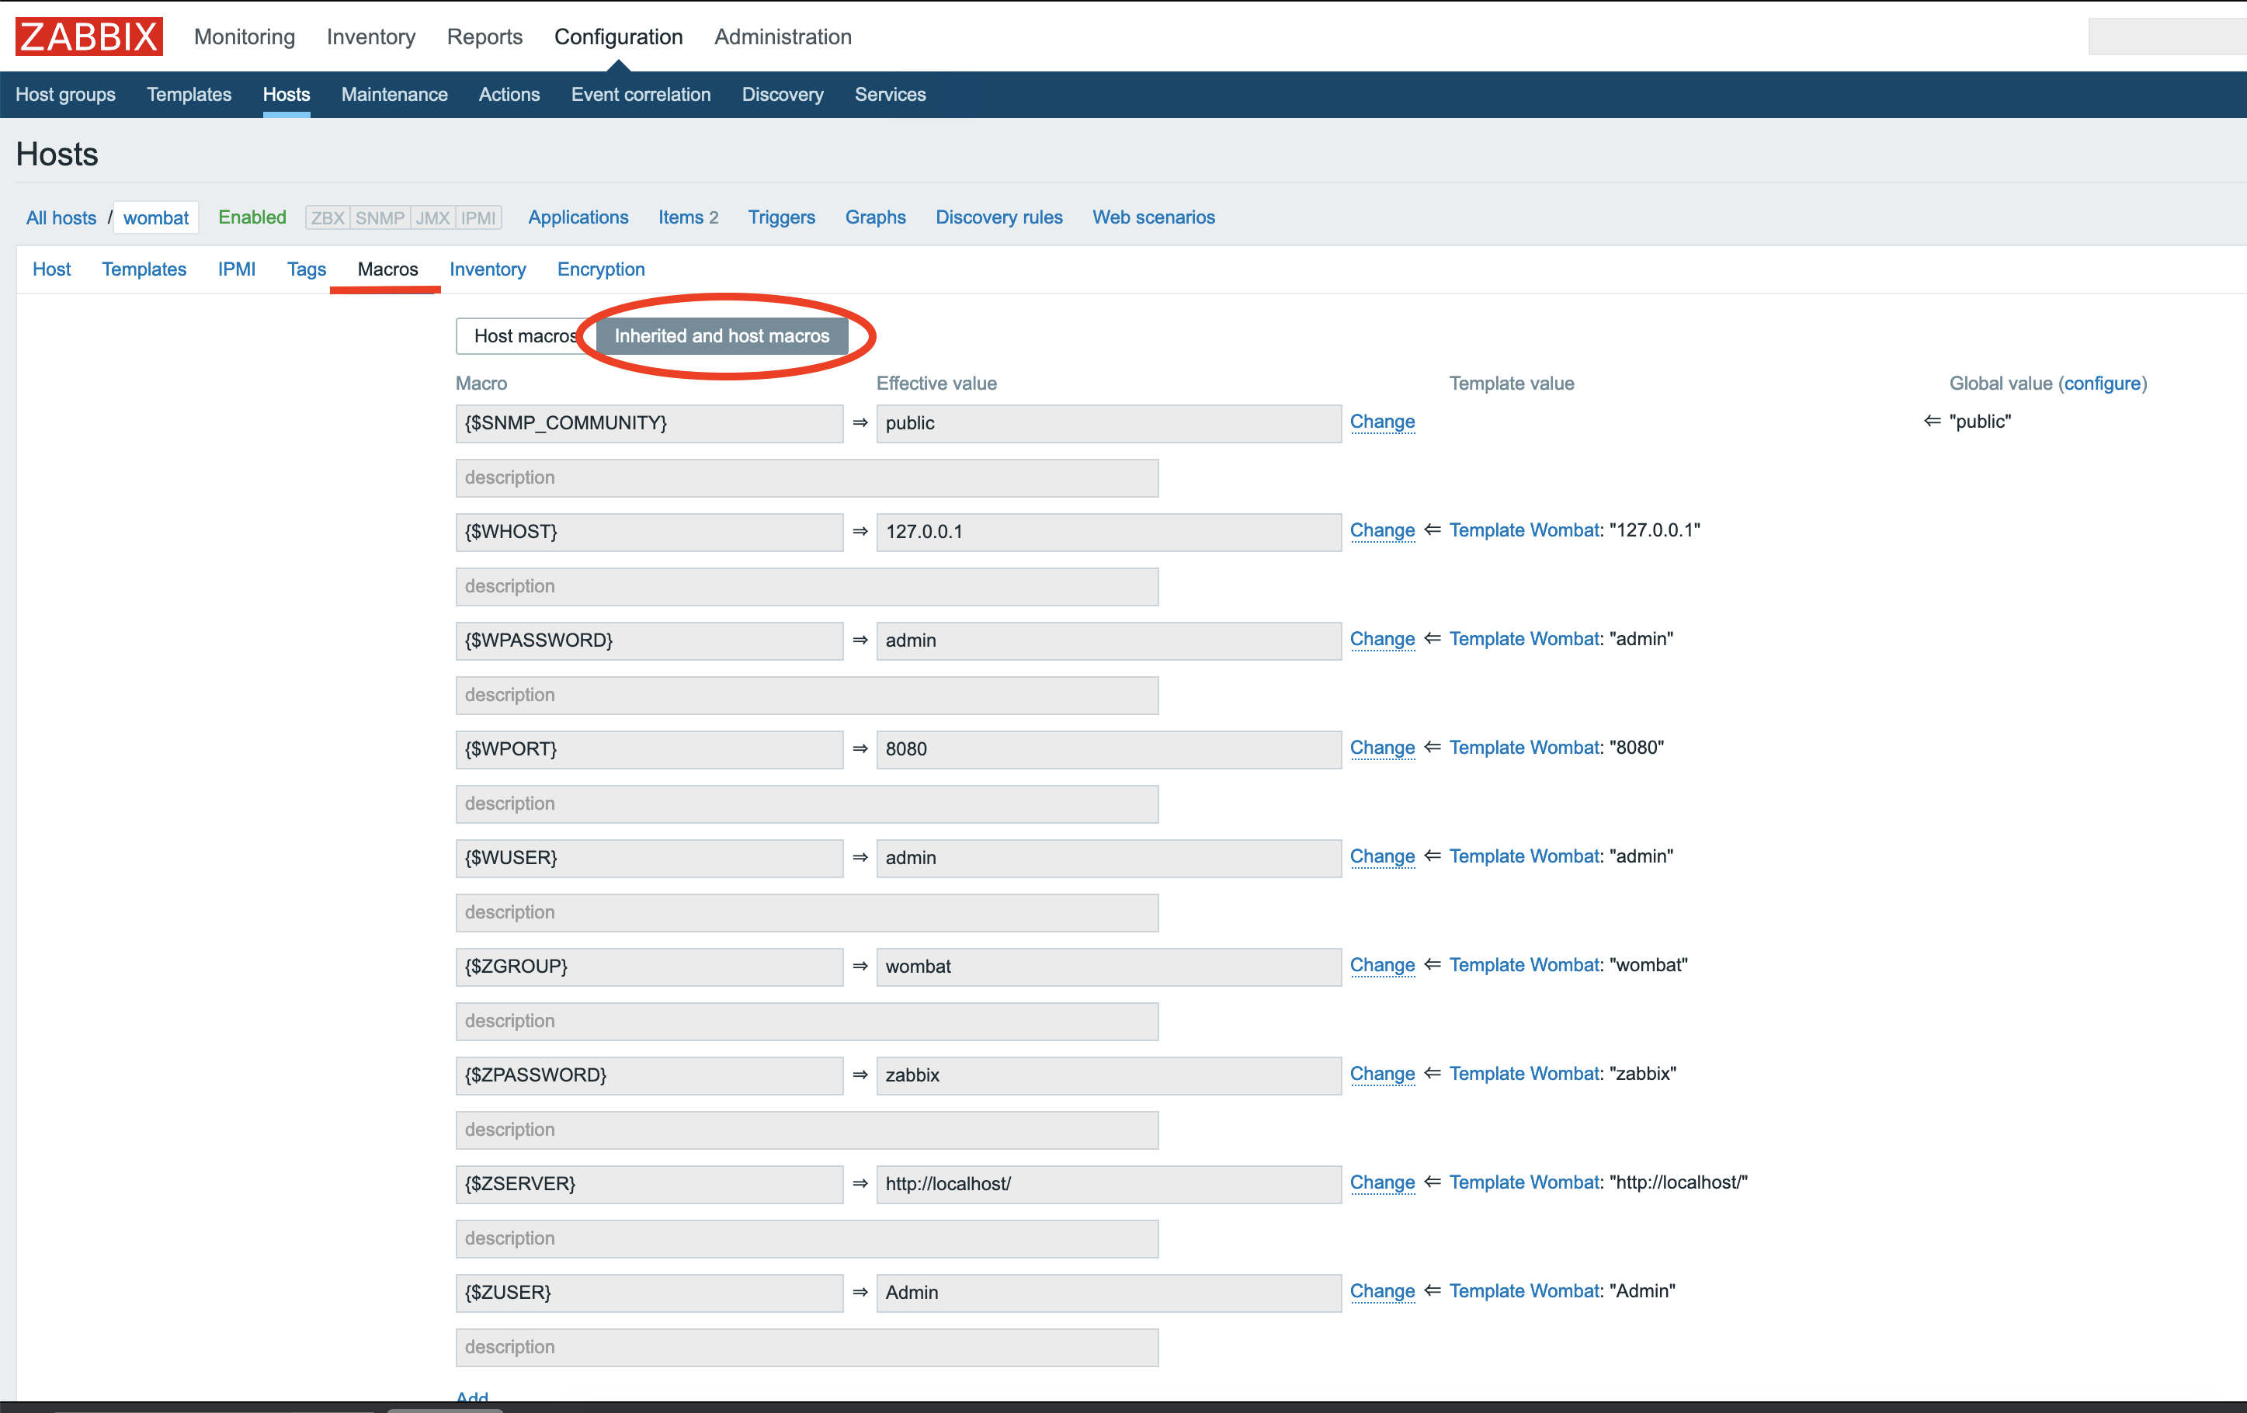Switch to the Tags tab
This screenshot has width=2247, height=1413.
(306, 269)
